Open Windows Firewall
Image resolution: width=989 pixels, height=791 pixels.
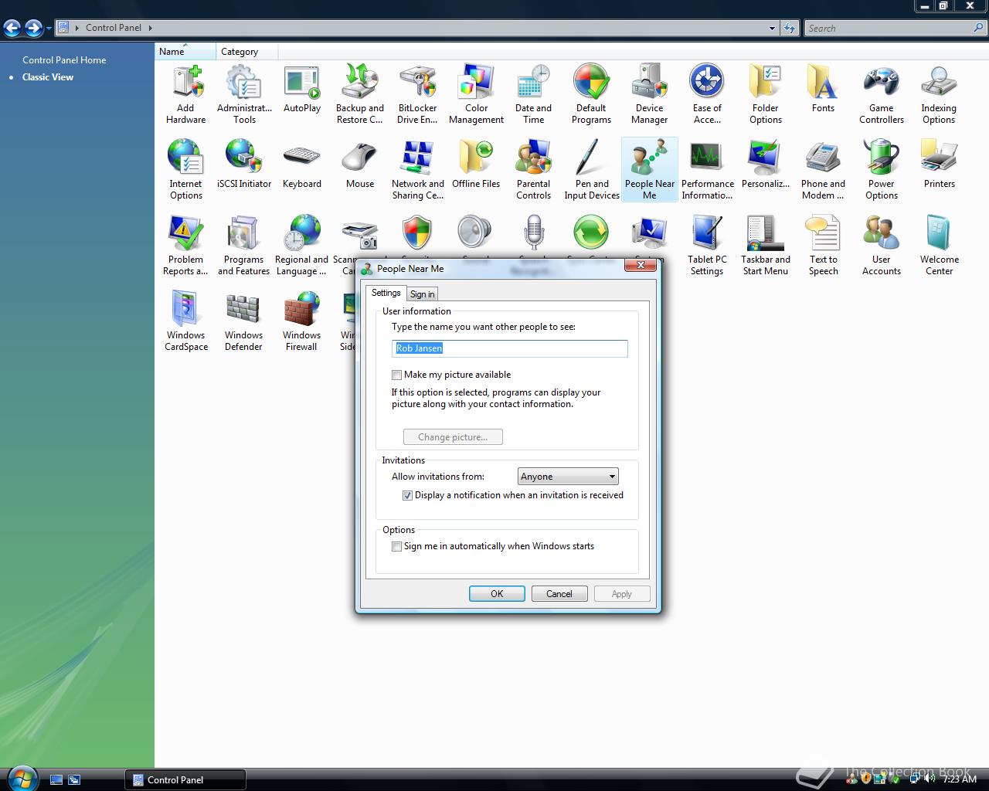click(x=302, y=321)
